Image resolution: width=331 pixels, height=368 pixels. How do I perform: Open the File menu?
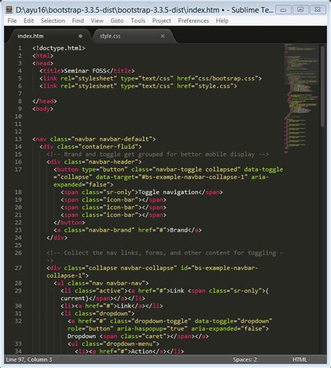(x=12, y=21)
